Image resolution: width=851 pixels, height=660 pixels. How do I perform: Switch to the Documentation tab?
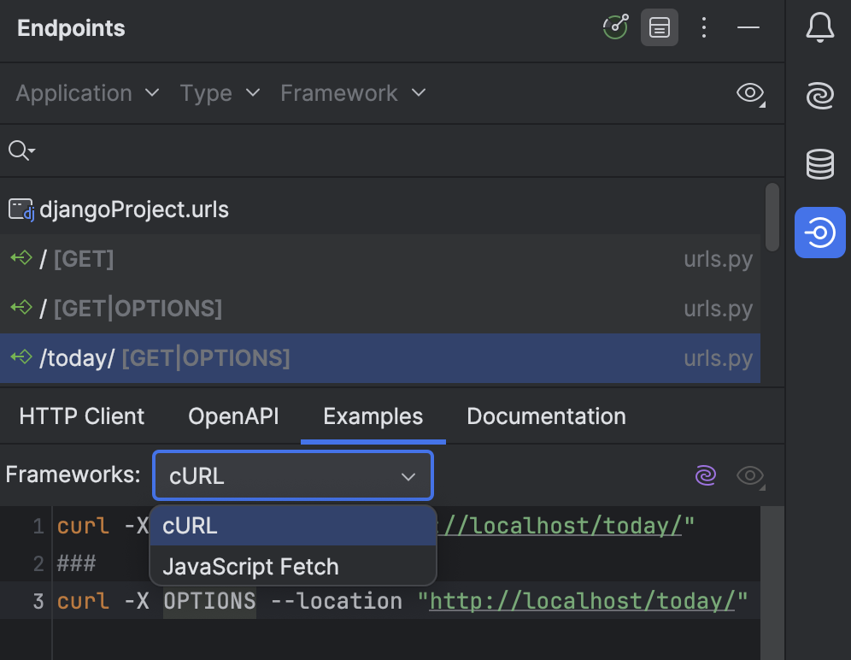[546, 416]
